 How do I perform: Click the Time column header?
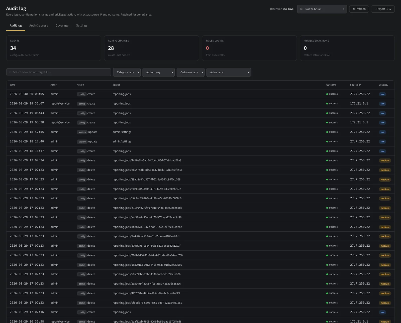pos(13,85)
